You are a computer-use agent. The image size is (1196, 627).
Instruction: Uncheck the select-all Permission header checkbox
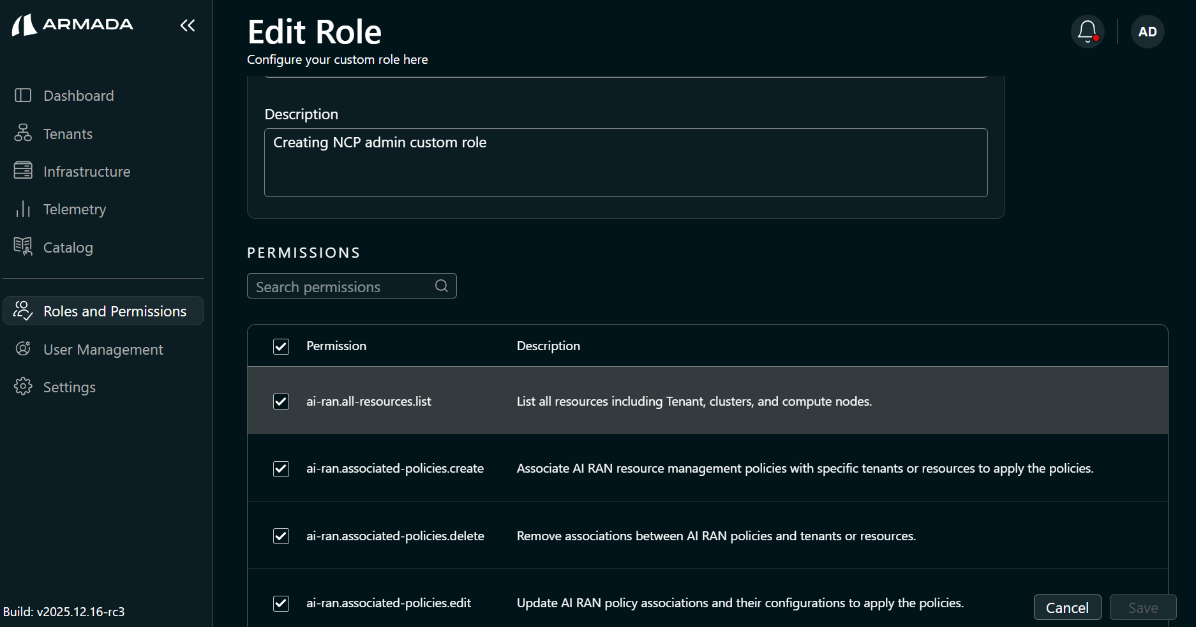281,346
